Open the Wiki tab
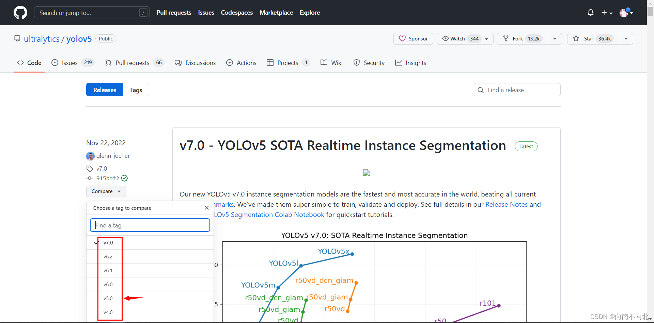654x323 pixels. pos(331,63)
